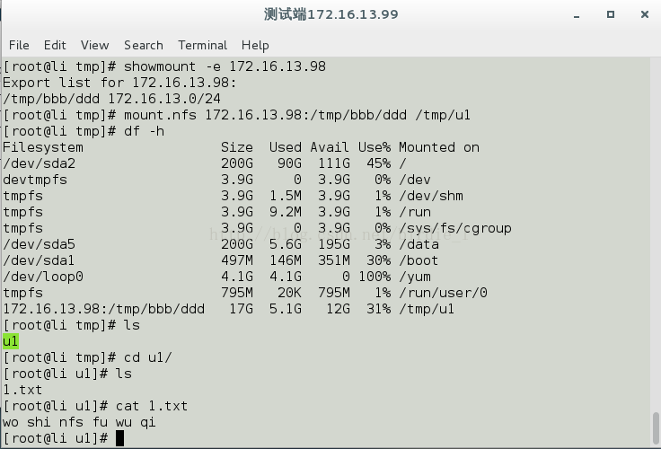661x449 pixels.
Task: Click the "df -h" command text
Action: tap(144, 131)
